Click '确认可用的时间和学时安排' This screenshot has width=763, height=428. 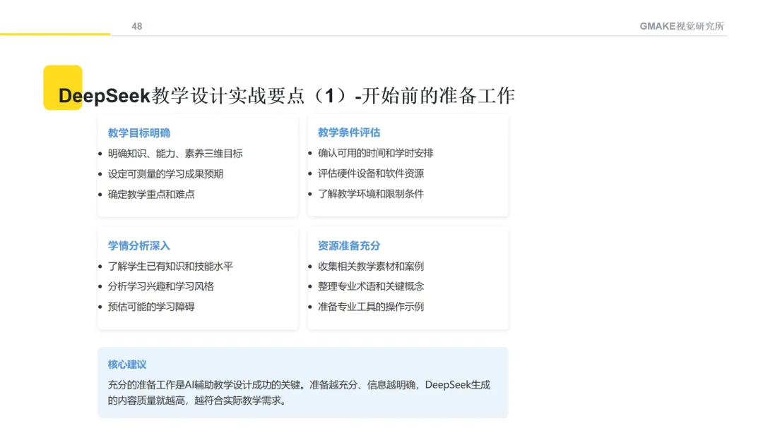375,153
